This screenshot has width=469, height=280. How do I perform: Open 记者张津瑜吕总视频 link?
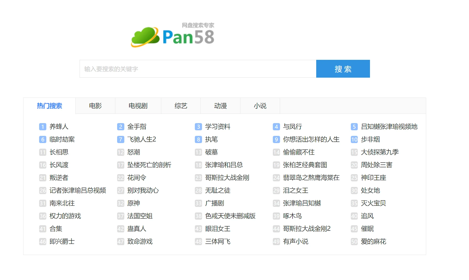78,190
